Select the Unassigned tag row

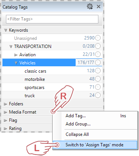coord(52,38)
